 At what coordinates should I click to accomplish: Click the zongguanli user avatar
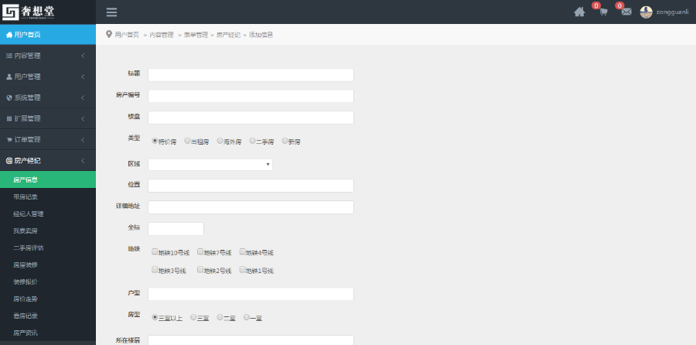pos(646,12)
